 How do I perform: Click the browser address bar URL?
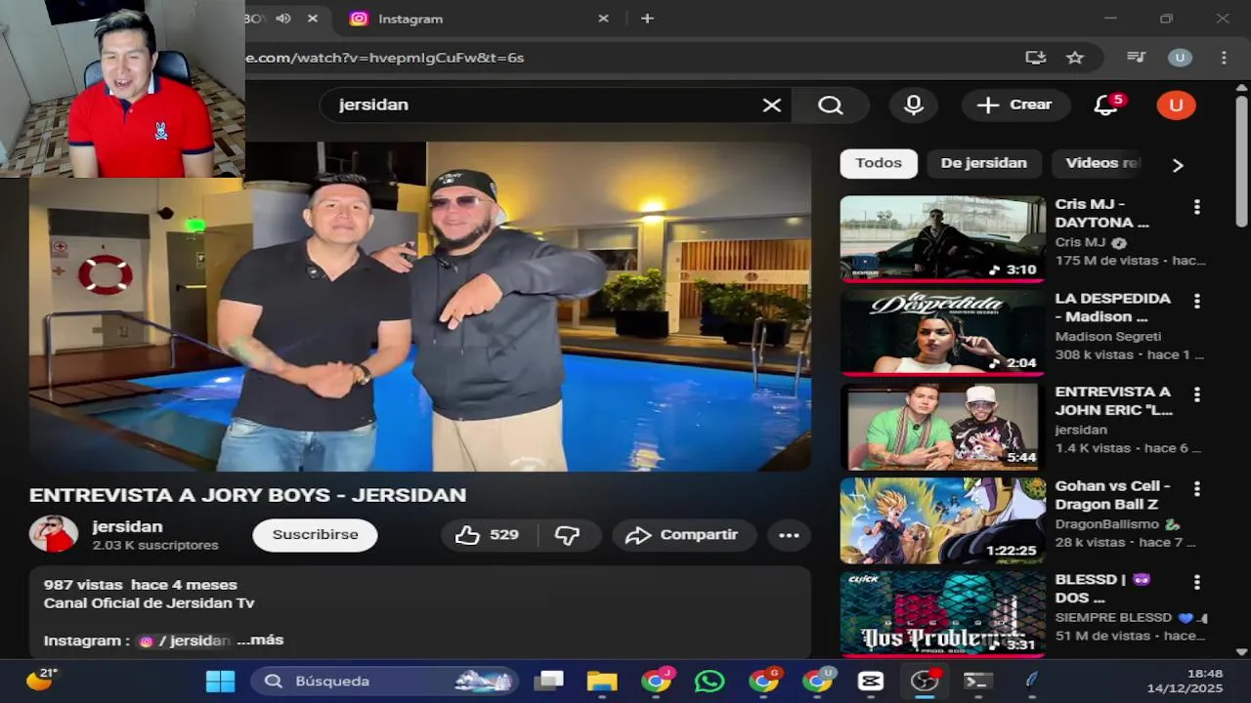click(384, 58)
